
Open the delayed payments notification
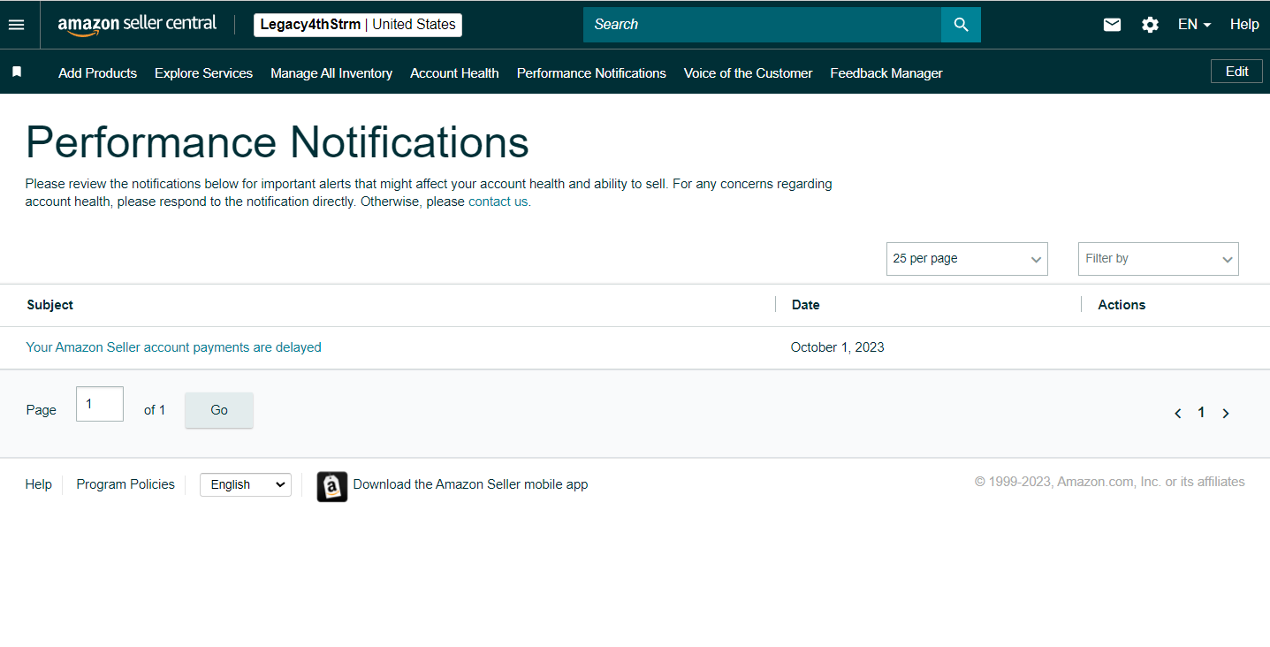(x=173, y=347)
